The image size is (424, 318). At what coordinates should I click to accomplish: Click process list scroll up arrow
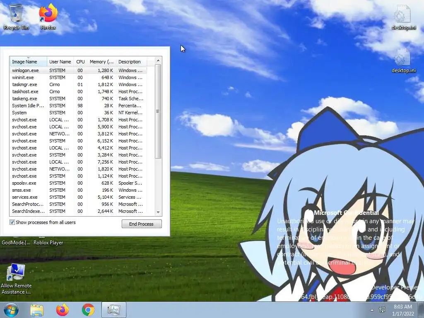[158, 60]
